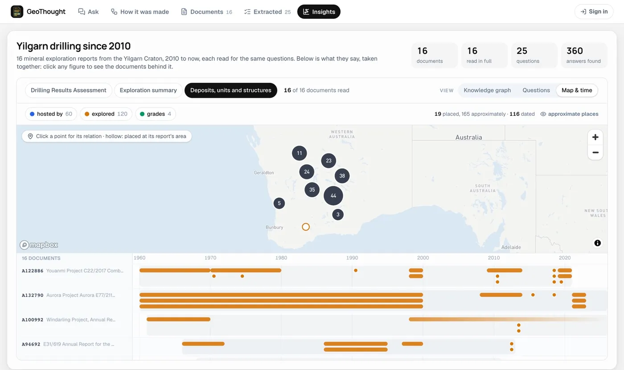The width and height of the screenshot is (624, 370).
Task: Click the 16 documents stat card
Action: 435,55
